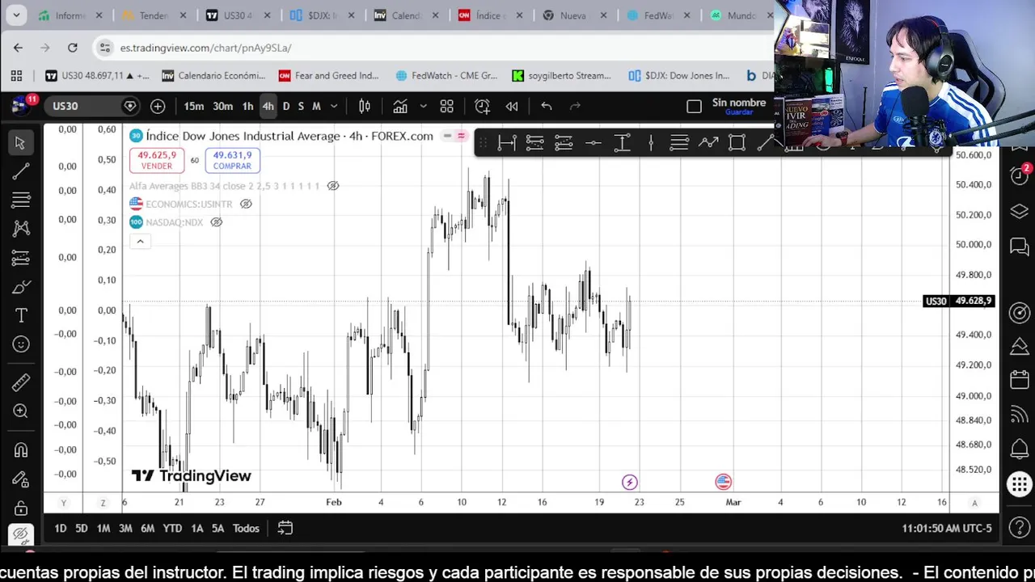Collapse the indicator legend chevron
The image size is (1035, 582).
pyautogui.click(x=140, y=241)
